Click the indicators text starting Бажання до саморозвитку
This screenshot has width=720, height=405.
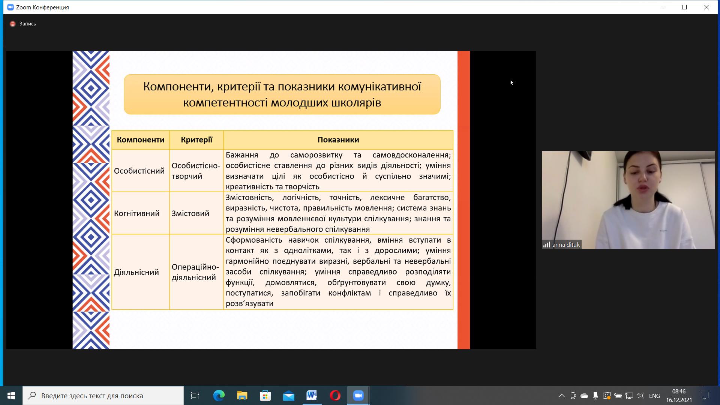pos(338,171)
